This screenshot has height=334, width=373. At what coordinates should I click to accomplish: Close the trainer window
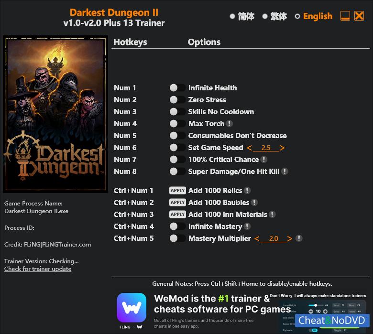359,16
